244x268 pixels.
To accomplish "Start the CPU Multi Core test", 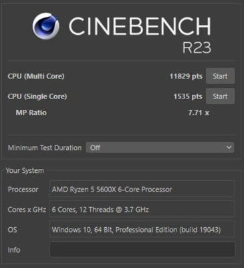I will click(x=220, y=76).
